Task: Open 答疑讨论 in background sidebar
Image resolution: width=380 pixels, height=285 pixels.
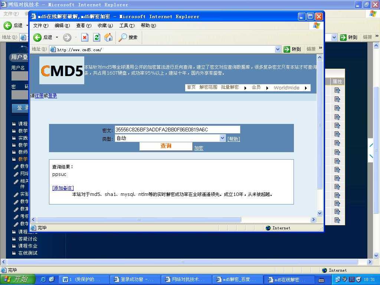Action: click(27, 239)
